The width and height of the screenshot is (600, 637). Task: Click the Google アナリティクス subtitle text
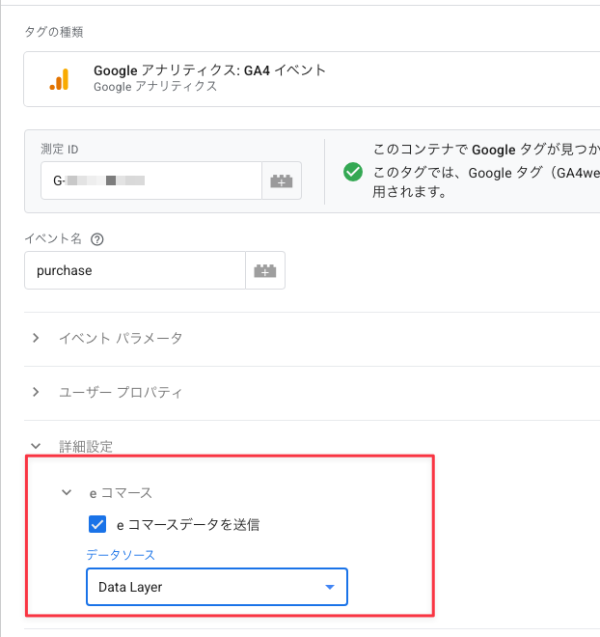(x=155, y=87)
